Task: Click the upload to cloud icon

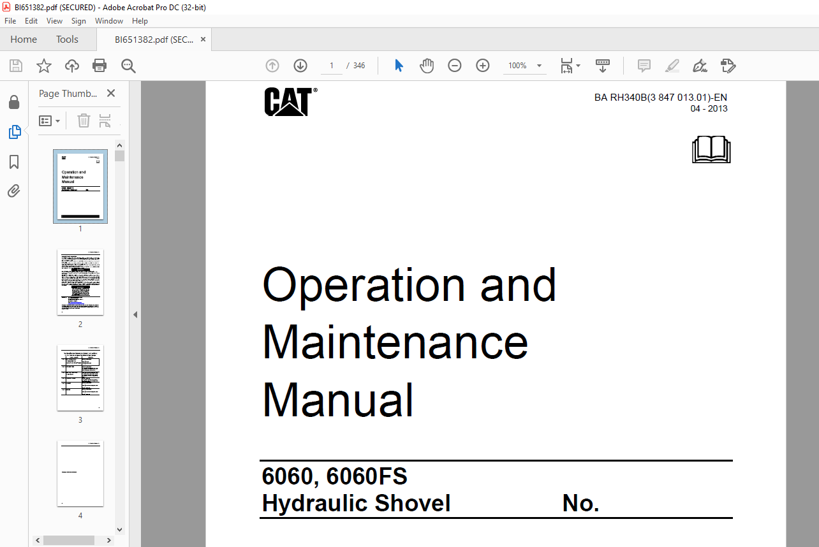Action: pos(72,66)
